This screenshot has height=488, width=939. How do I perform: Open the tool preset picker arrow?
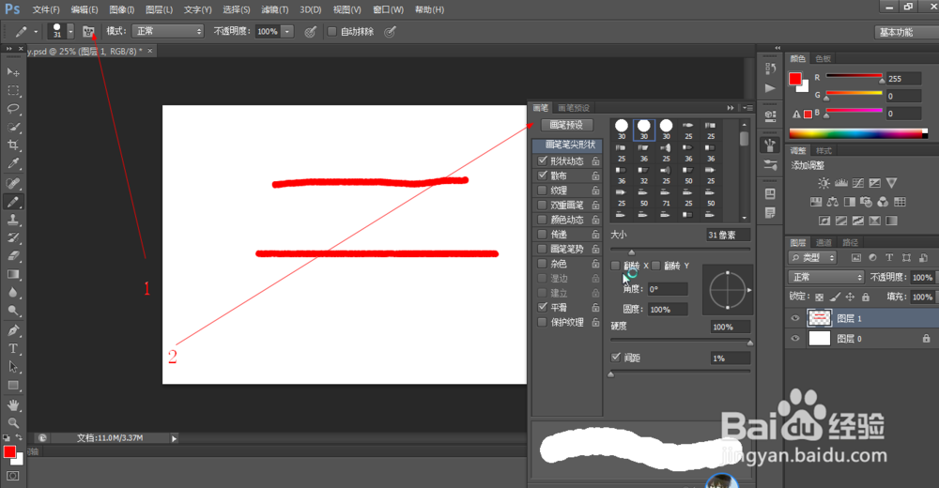[x=36, y=31]
